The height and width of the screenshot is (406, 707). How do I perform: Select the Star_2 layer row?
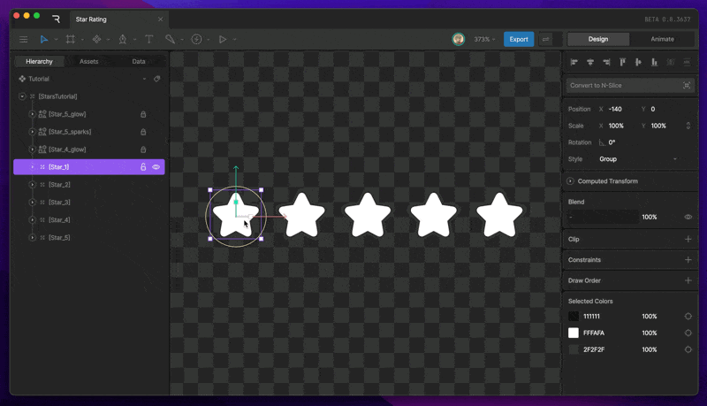click(89, 185)
